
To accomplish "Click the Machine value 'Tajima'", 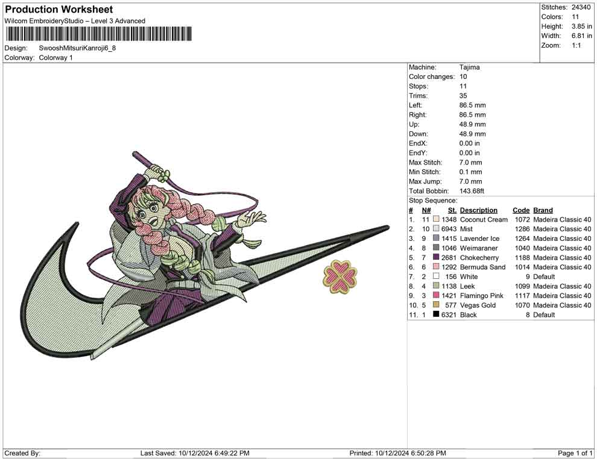I will 469,67.
